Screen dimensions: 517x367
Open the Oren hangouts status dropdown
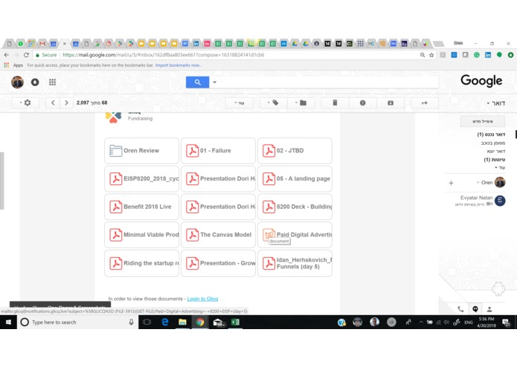point(485,182)
